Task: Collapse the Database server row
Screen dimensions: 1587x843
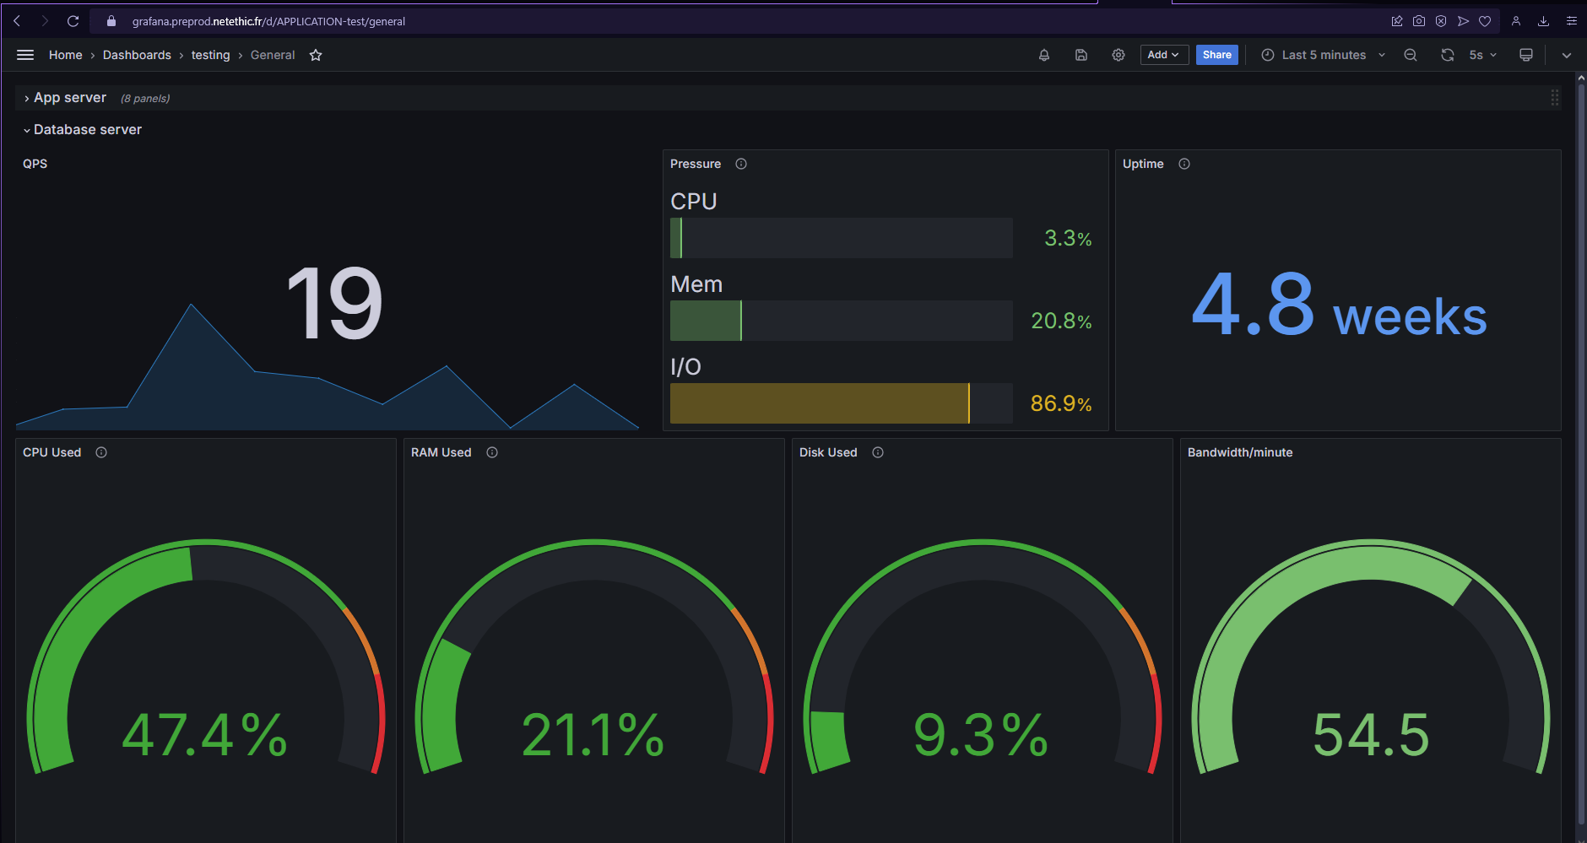Action: 88,129
